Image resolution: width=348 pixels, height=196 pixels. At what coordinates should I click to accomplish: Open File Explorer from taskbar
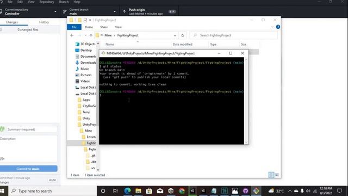click(x=138, y=191)
